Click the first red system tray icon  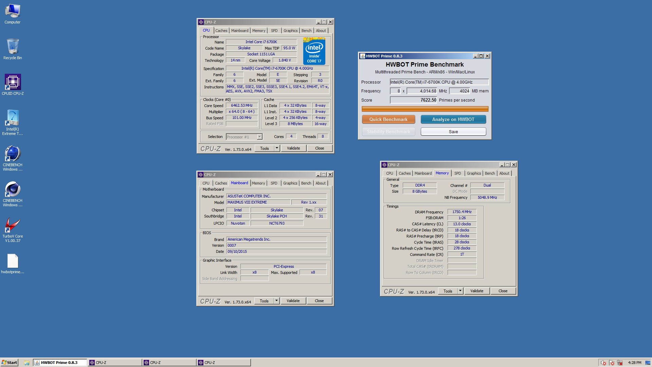(603, 363)
